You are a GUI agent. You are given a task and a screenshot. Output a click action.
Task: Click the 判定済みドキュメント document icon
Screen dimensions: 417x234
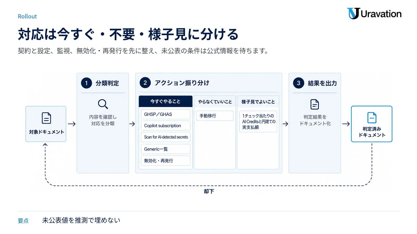coord(372,118)
